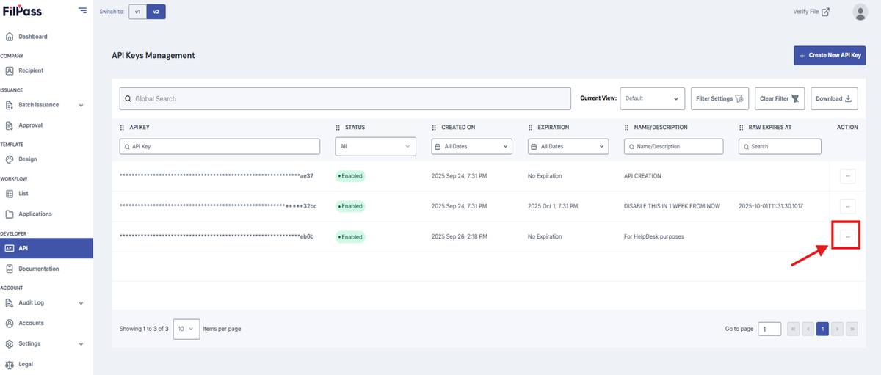Viewport: 881px width, 375px height.
Task: Open Filter Settings
Action: 719,98
